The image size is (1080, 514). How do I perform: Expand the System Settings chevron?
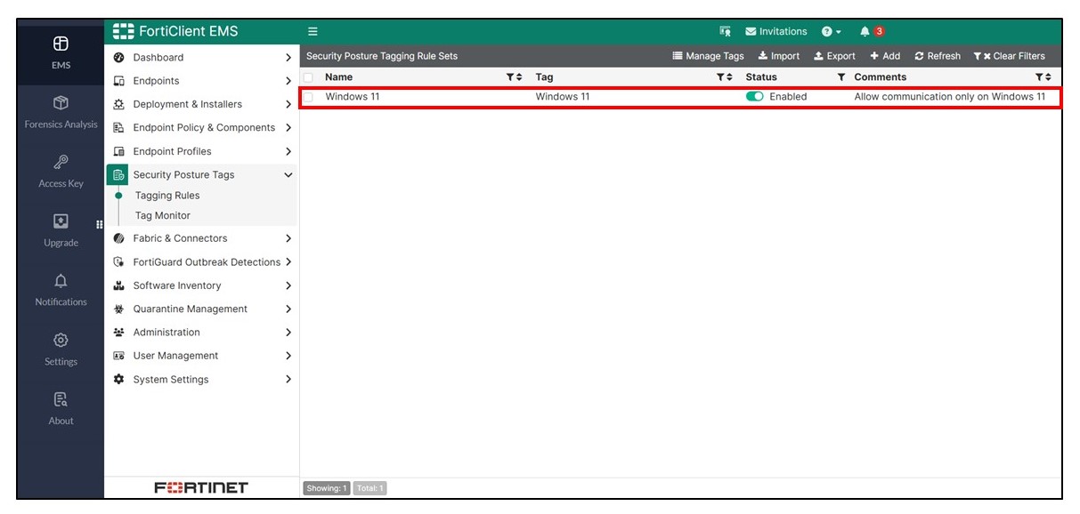pos(288,380)
